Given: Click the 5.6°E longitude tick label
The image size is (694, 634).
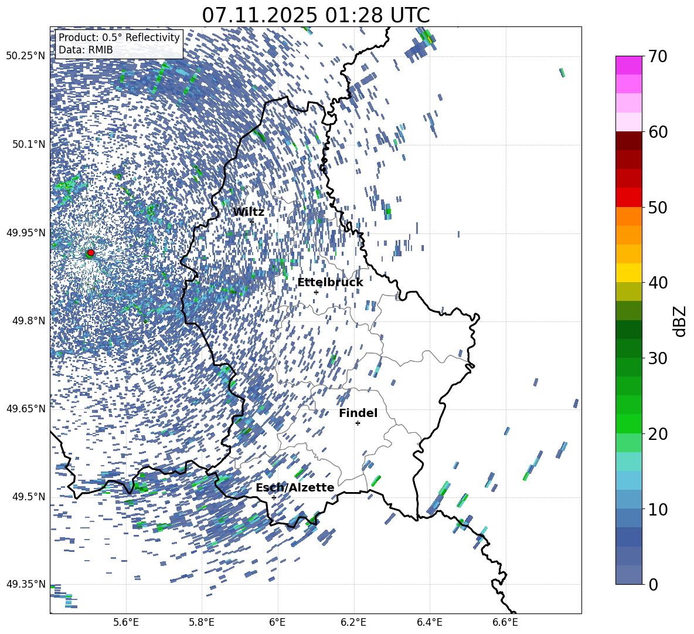Looking at the screenshot, I should point(126,622).
